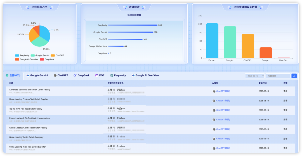This screenshot has height=156, width=302.
Task: Click the orange ChatGPT column in bar chart
Action: pos(248,46)
